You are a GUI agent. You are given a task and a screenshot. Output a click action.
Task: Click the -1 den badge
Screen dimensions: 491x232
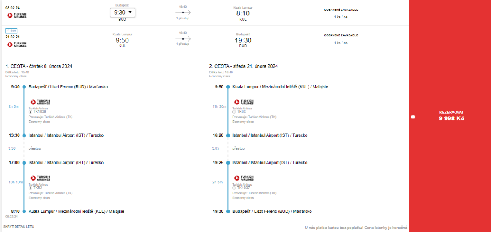point(11,31)
